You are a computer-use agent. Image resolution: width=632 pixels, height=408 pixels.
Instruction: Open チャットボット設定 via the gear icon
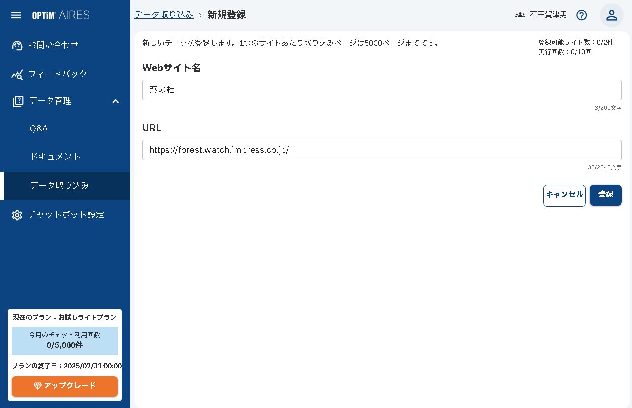[17, 215]
